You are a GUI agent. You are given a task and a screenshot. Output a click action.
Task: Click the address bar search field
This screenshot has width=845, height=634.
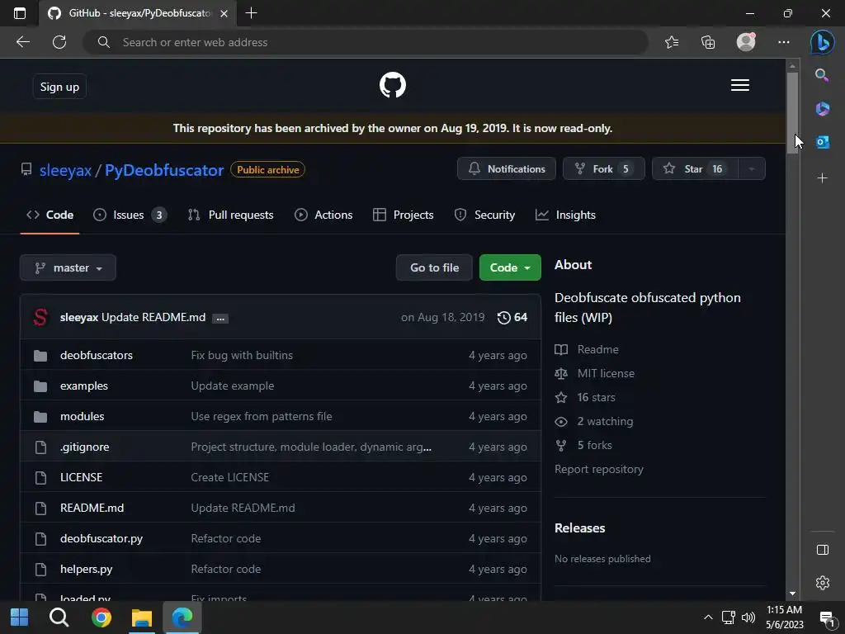366,42
